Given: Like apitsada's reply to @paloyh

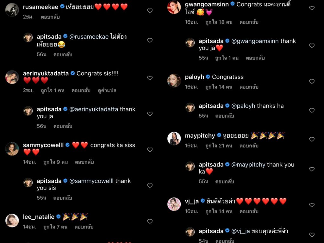Looking at the screenshot, I should 312,110.
